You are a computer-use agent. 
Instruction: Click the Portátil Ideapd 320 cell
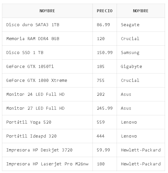pyautogui.click(x=47, y=136)
